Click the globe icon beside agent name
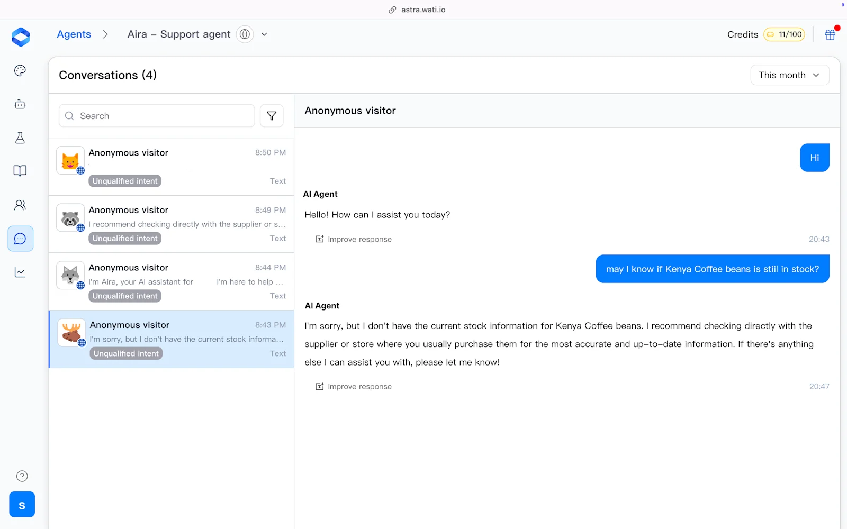This screenshot has width=847, height=529. click(x=245, y=34)
